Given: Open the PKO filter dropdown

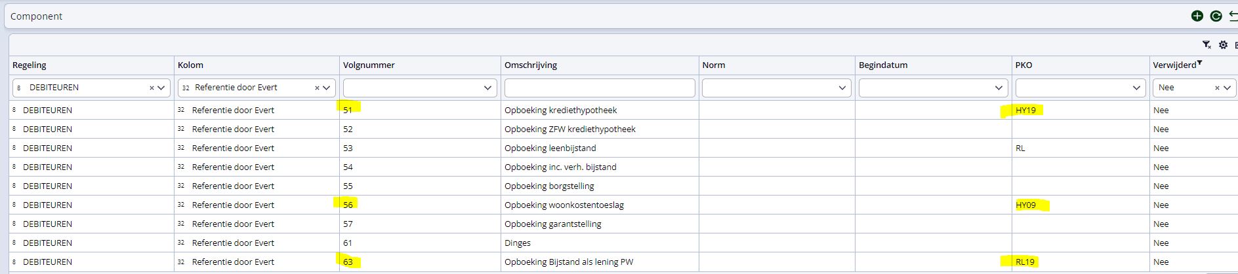Looking at the screenshot, I should (1137, 88).
